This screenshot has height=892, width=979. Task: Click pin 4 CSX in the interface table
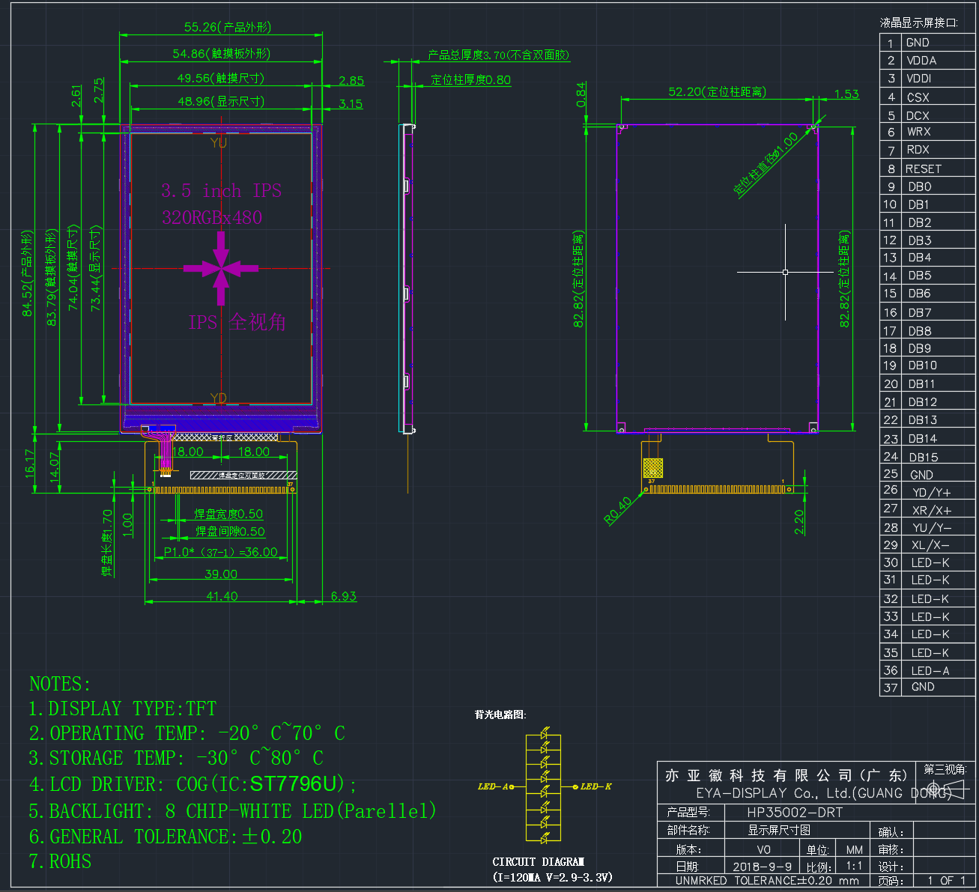point(927,97)
